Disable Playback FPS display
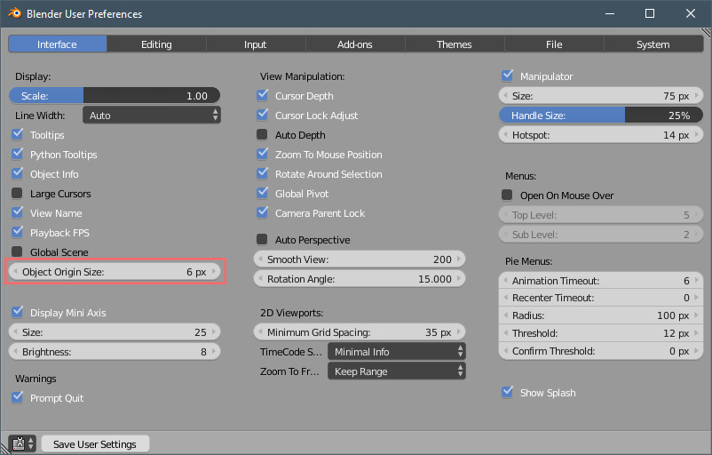 pyautogui.click(x=17, y=232)
